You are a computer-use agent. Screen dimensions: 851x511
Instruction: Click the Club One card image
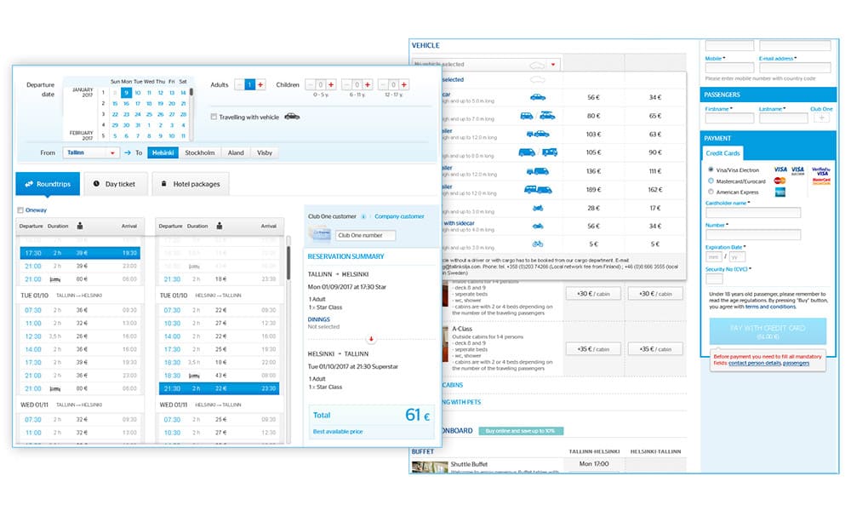pyautogui.click(x=320, y=234)
